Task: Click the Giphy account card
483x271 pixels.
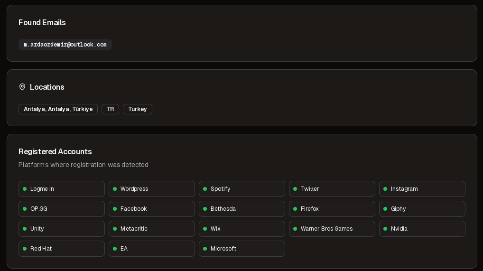Action: (422, 209)
